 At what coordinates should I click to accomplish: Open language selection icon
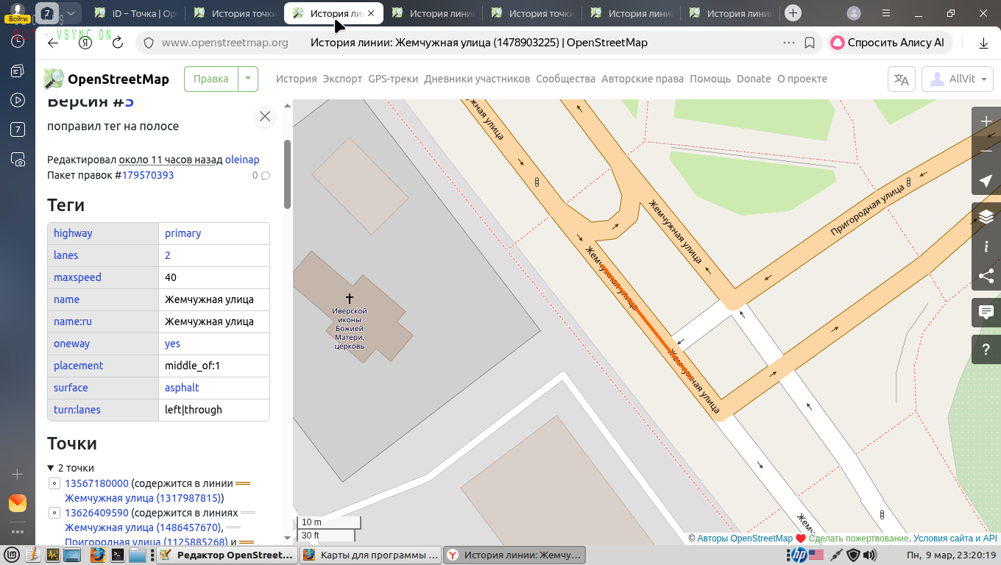pyautogui.click(x=902, y=79)
